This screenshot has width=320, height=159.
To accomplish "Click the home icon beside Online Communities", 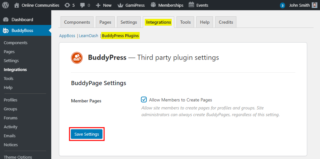I will coord(17,5).
